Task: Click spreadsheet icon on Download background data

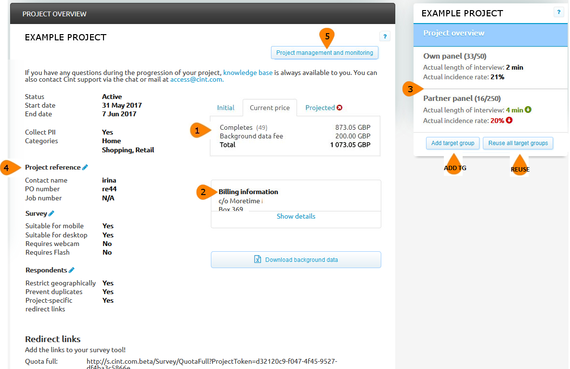Action: pos(258,259)
